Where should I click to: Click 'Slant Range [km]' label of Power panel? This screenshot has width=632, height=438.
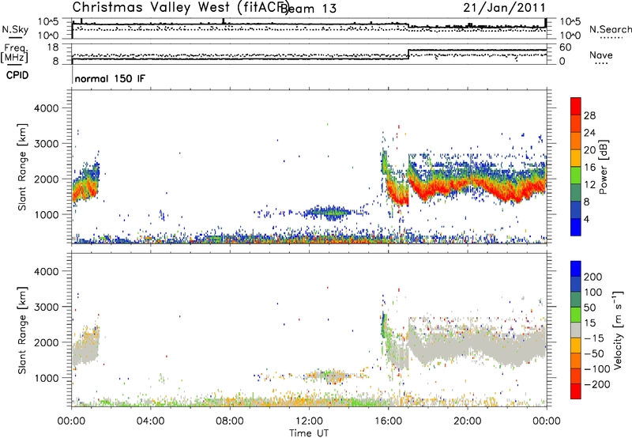pos(22,167)
